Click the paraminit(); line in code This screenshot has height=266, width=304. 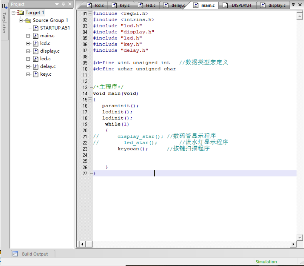pyautogui.click(x=120, y=106)
